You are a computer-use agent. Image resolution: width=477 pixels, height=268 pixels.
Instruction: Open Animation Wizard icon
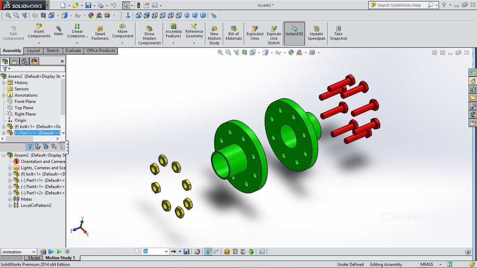click(197, 252)
